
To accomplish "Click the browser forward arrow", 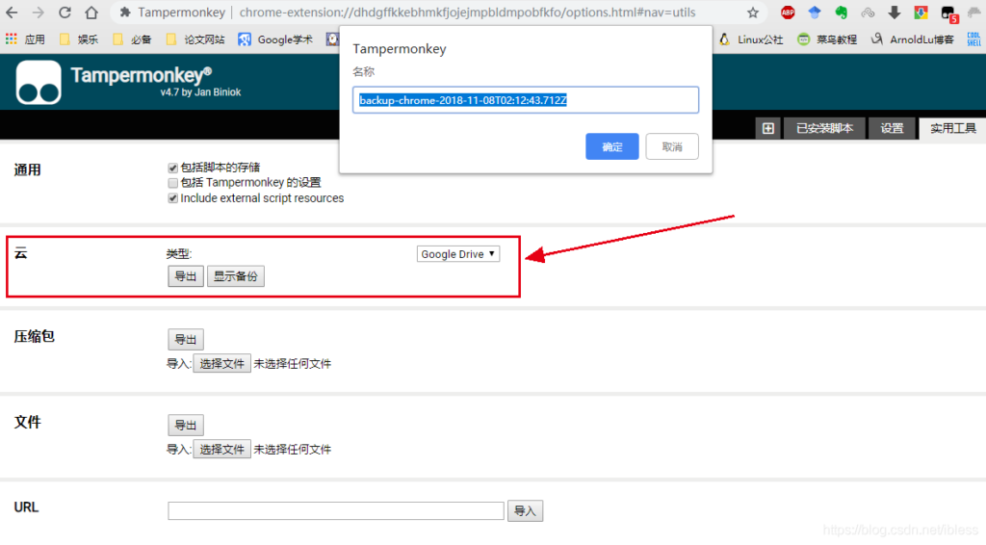I will [39, 13].
